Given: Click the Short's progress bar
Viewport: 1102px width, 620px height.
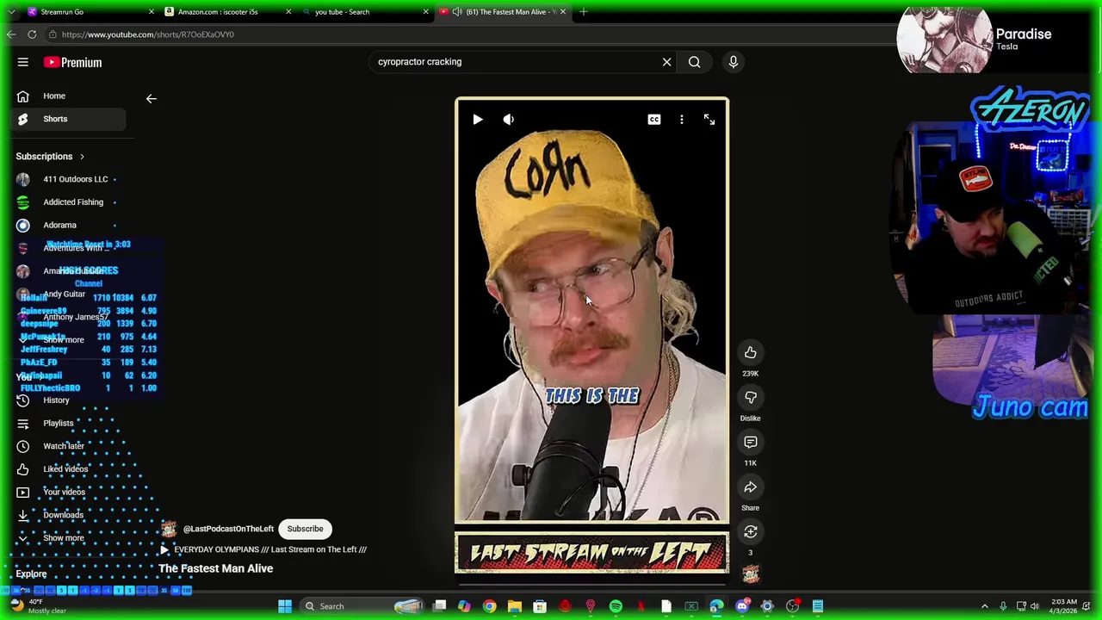Looking at the screenshot, I should tap(591, 585).
